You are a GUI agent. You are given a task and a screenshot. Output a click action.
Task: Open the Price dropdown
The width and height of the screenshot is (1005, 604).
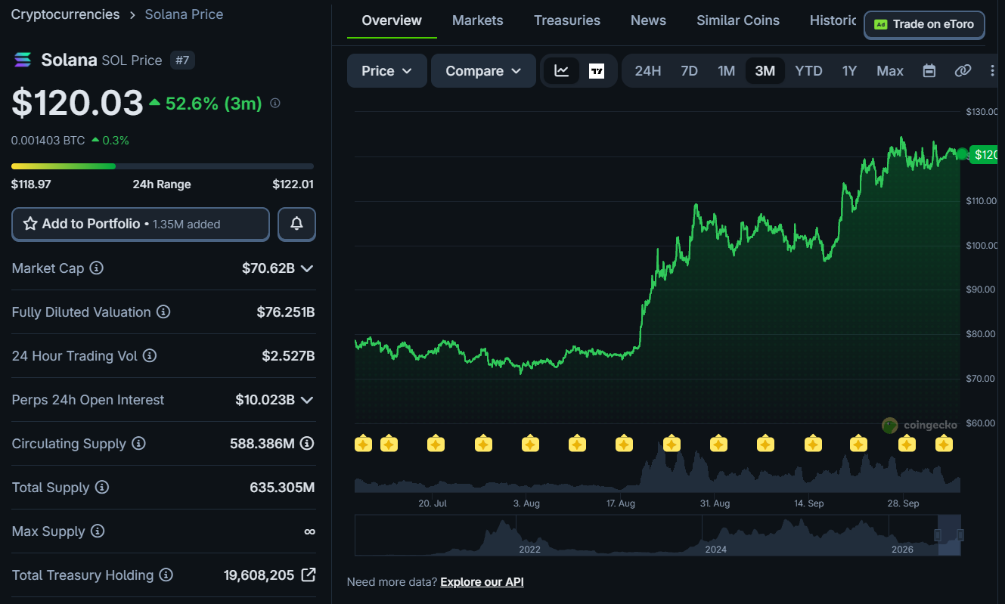point(387,71)
